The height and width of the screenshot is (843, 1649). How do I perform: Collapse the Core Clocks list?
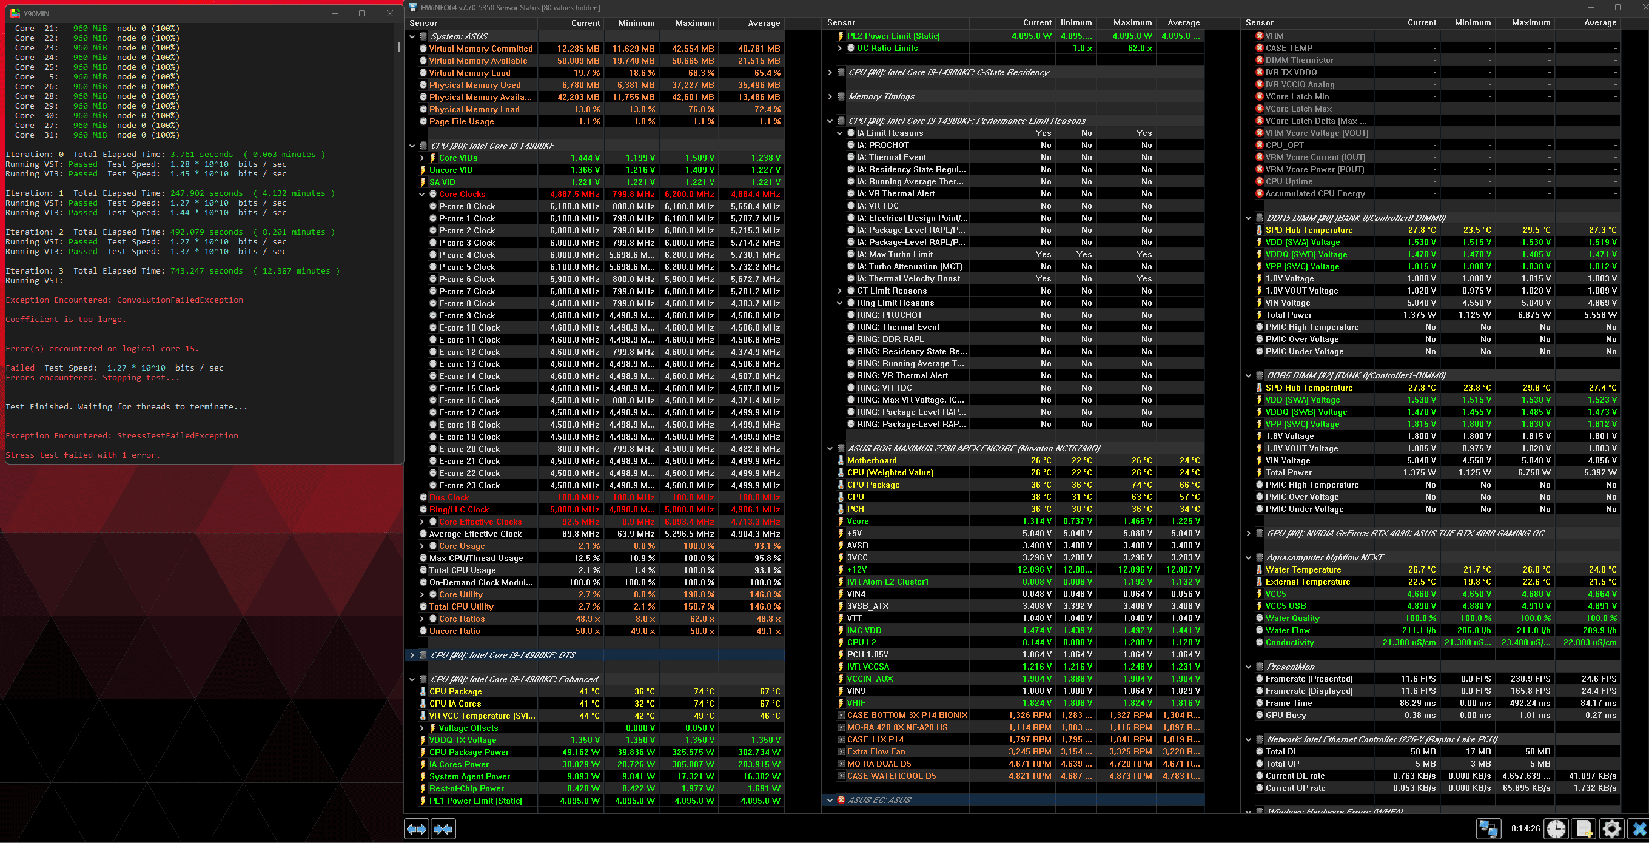[422, 195]
